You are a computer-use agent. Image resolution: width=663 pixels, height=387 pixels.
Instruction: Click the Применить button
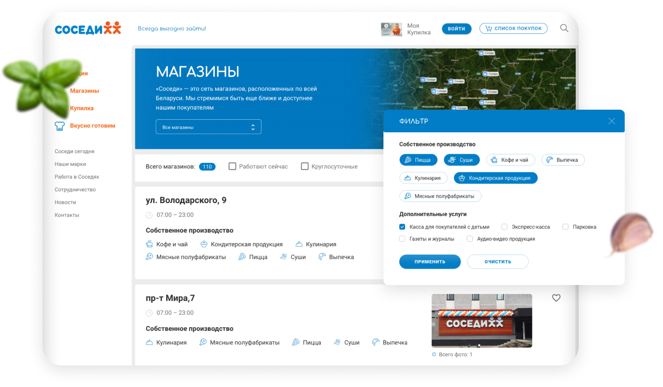tap(429, 262)
